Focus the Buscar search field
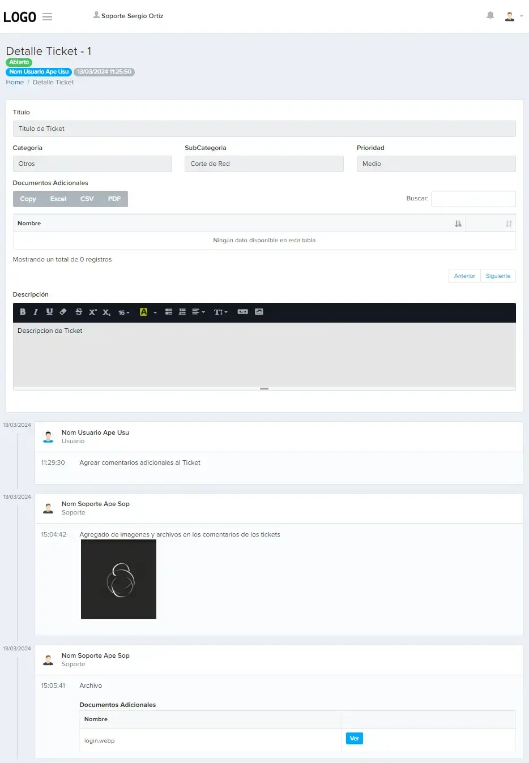This screenshot has height=763, width=529. point(473,199)
